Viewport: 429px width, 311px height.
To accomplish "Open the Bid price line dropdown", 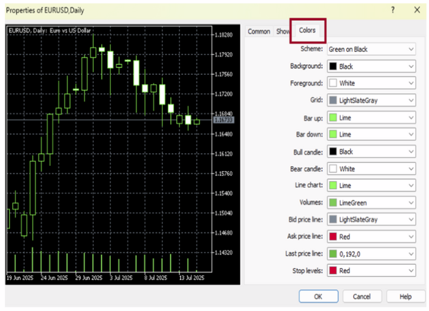I will coord(411,220).
